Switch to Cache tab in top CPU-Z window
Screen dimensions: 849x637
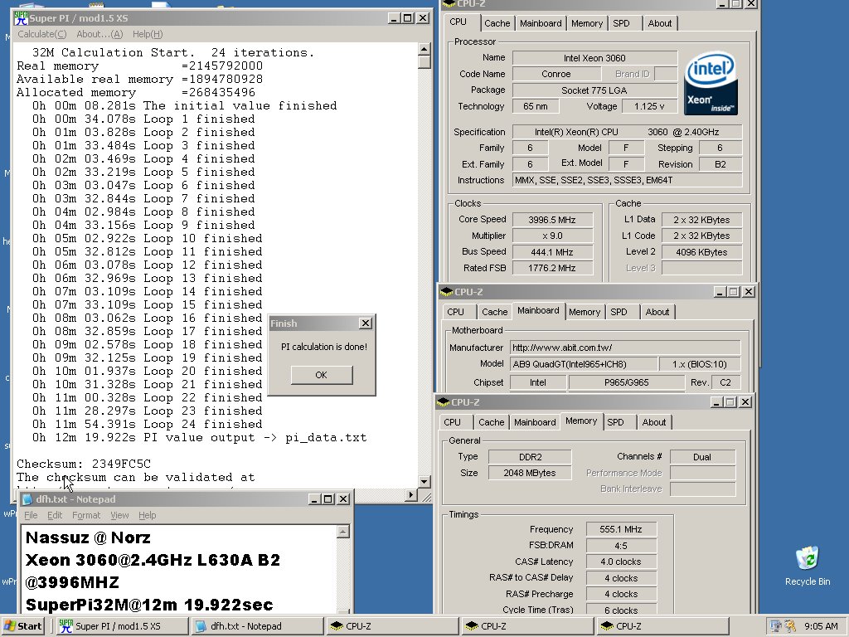[x=497, y=23]
